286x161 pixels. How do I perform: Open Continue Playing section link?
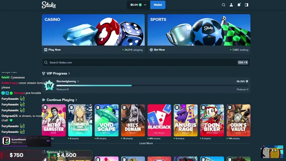coord(60,100)
